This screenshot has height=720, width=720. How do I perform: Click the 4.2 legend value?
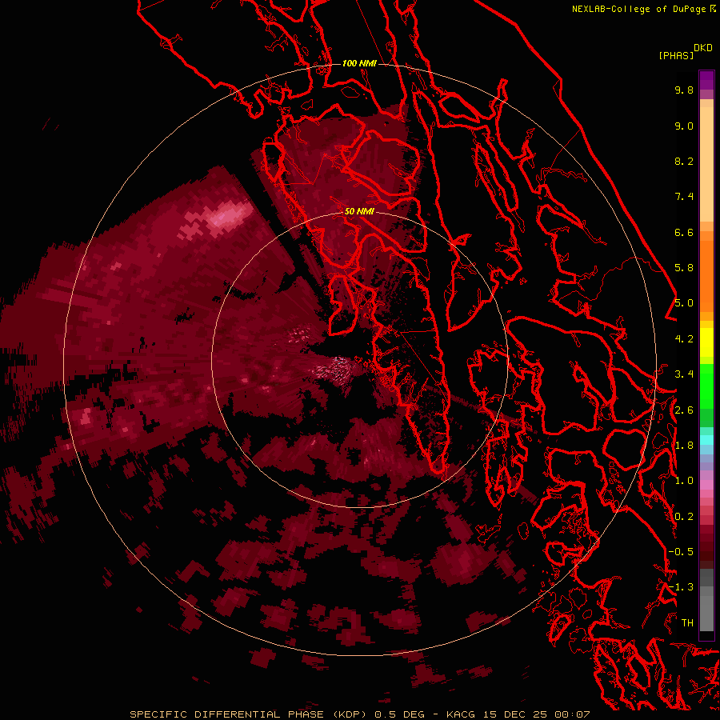pyautogui.click(x=684, y=339)
